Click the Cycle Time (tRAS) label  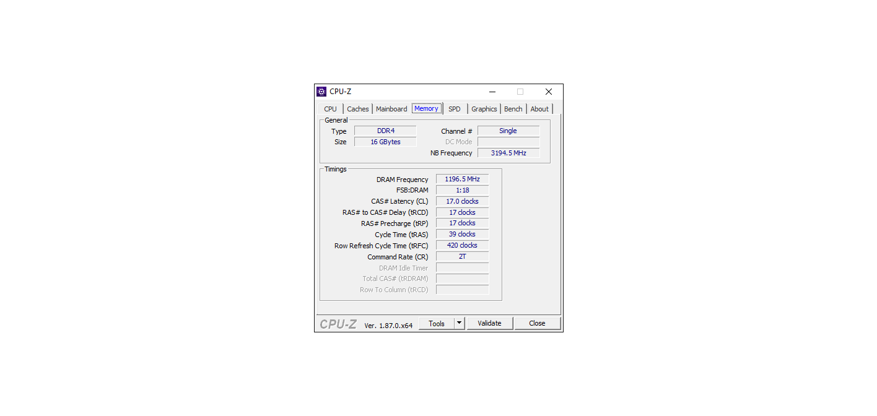coord(401,235)
